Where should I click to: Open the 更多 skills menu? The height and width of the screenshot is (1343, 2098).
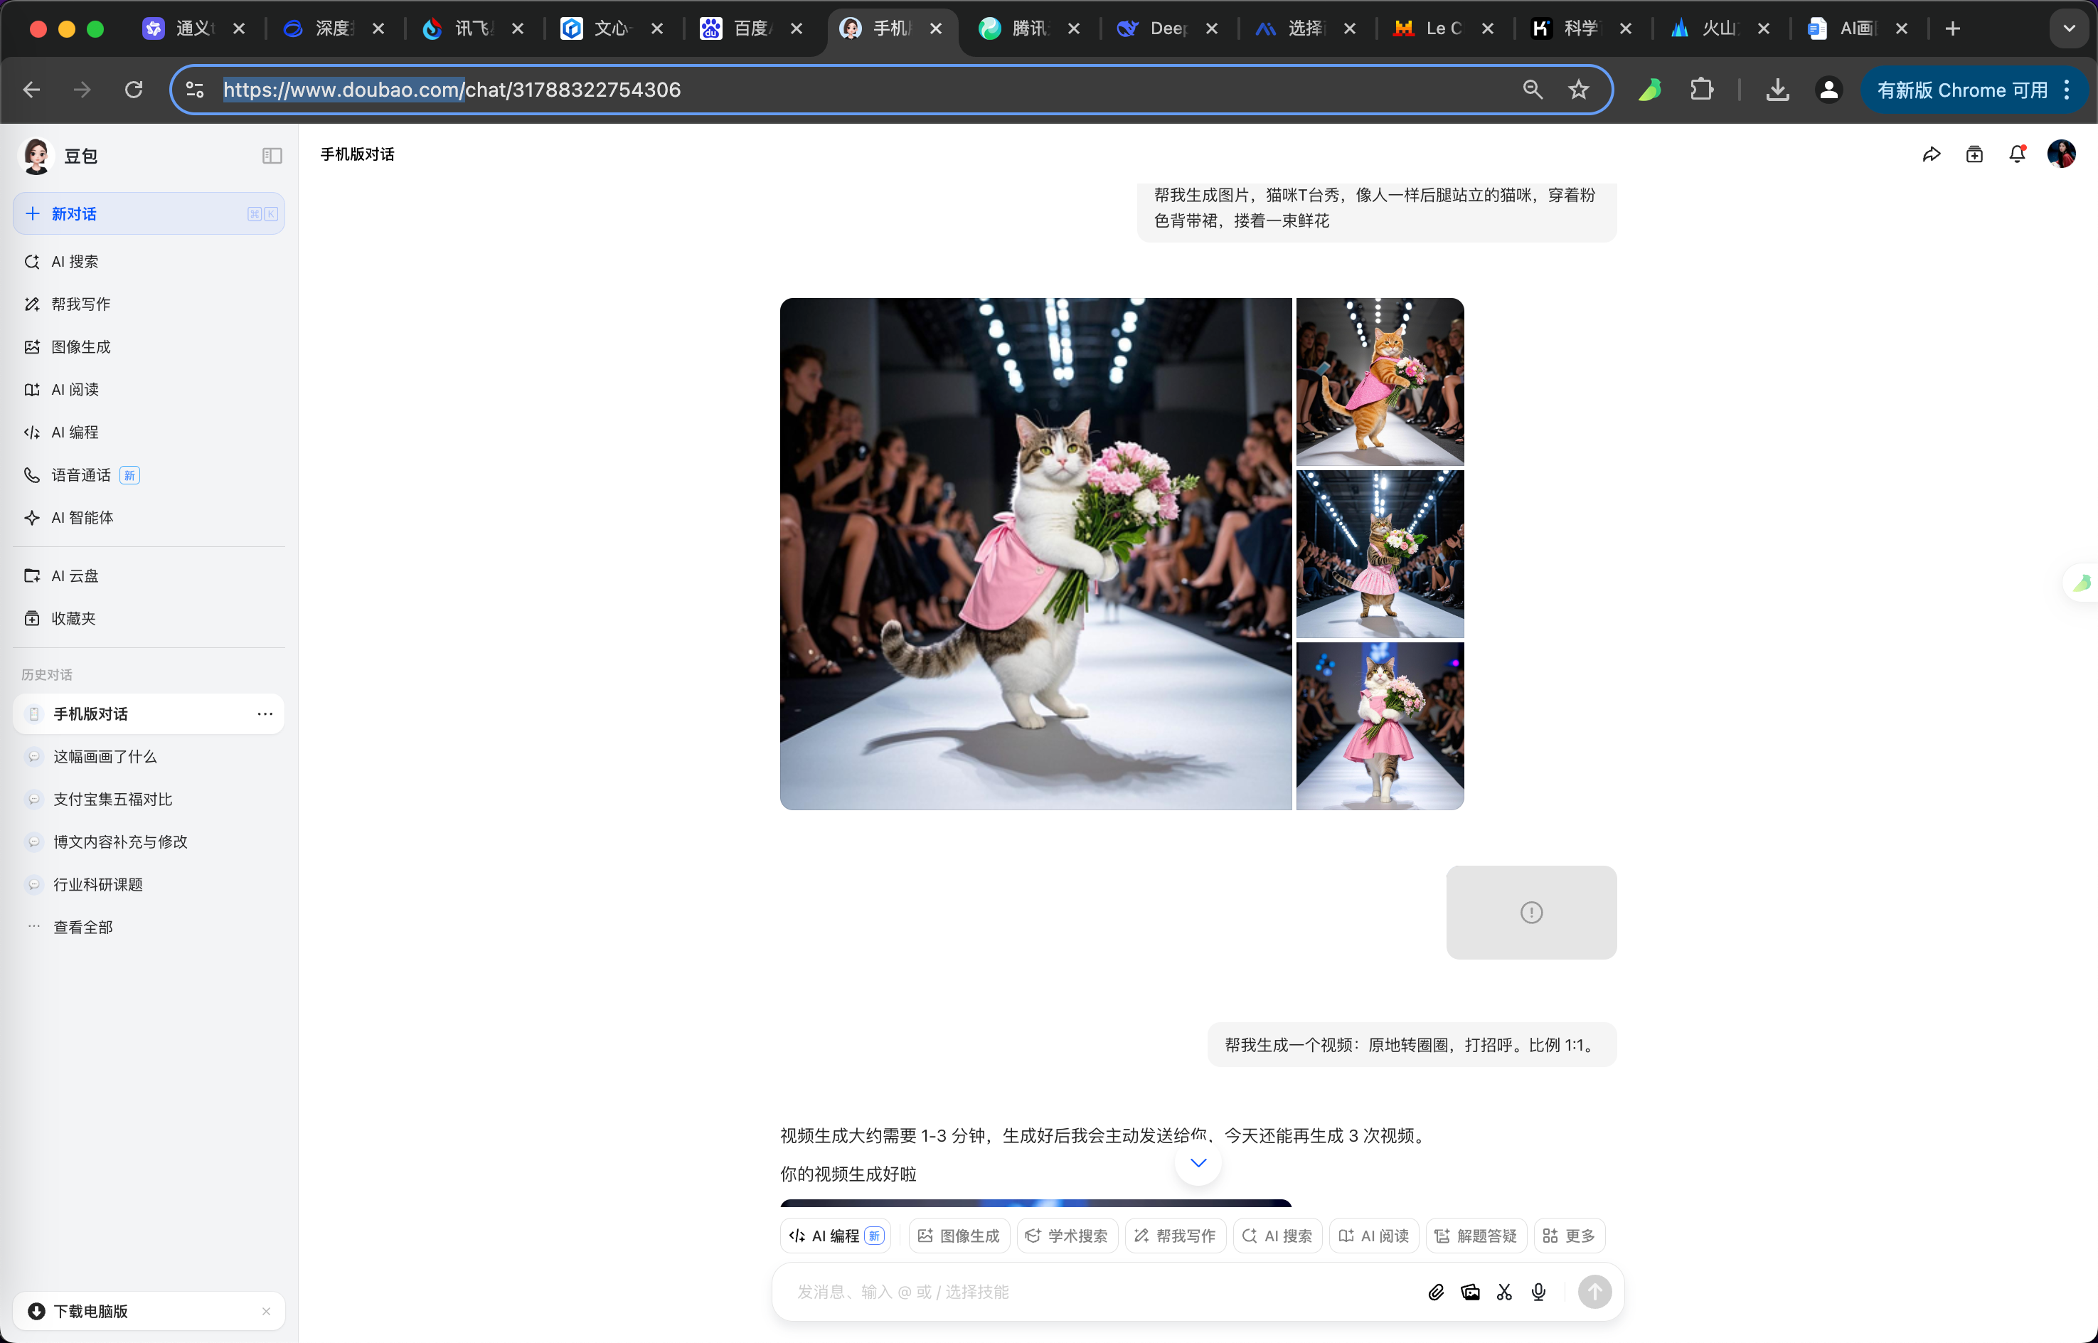[x=1569, y=1236]
